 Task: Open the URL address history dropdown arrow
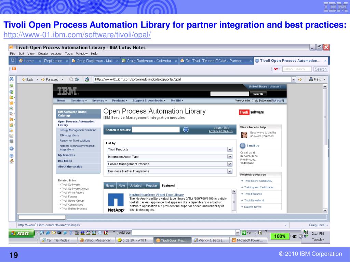(x=294, y=79)
